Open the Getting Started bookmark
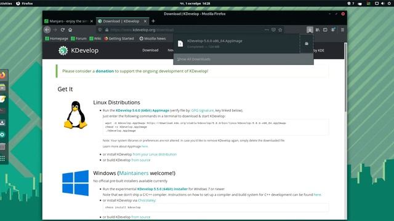This screenshot has width=394, height=221. pos(119,39)
